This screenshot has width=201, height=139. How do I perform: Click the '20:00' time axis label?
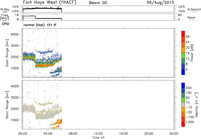point(148,134)
